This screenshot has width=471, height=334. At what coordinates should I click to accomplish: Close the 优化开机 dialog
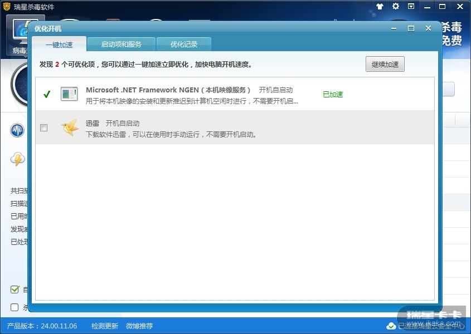point(428,28)
